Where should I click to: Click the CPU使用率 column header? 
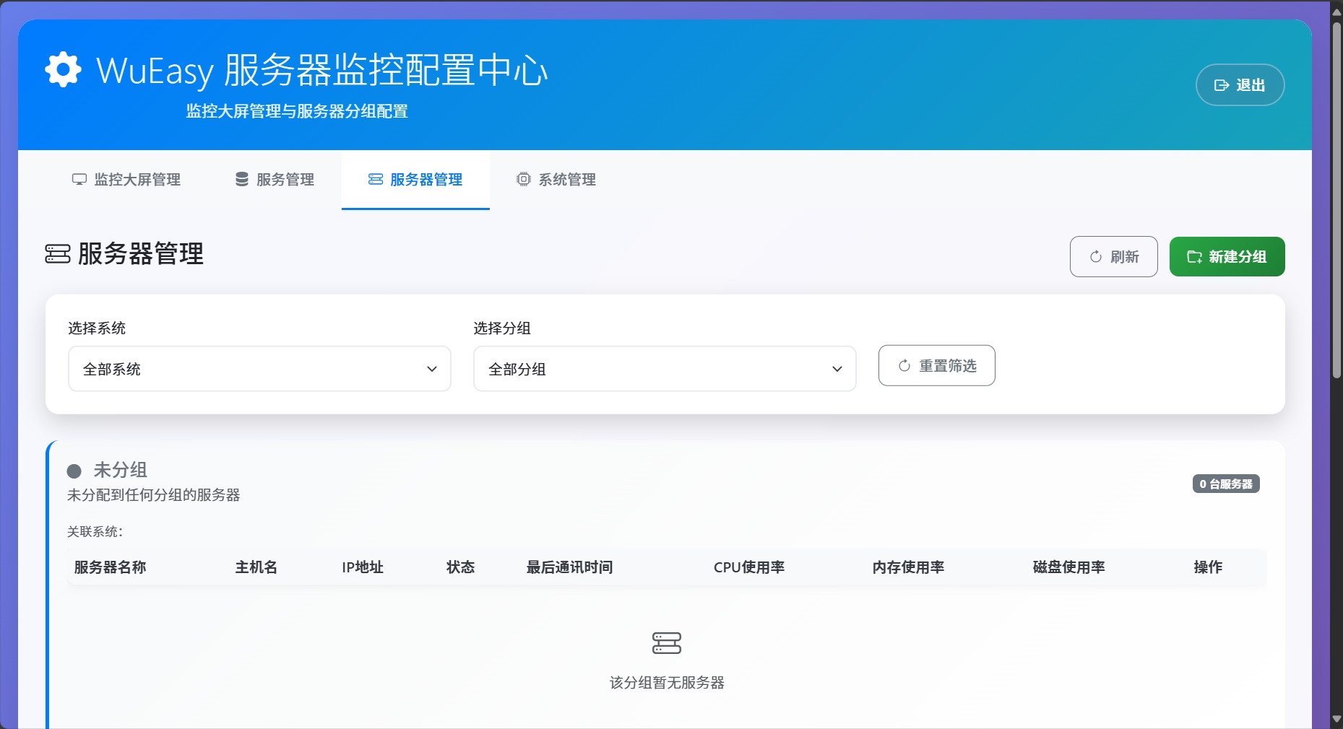(x=749, y=567)
